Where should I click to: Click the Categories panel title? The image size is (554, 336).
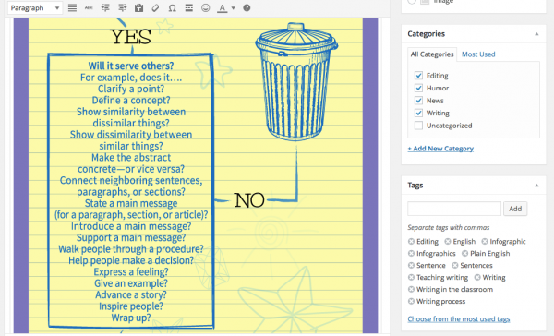[x=426, y=34]
